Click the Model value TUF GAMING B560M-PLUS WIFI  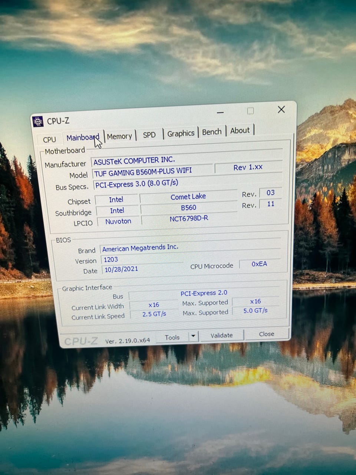pyautogui.click(x=153, y=172)
